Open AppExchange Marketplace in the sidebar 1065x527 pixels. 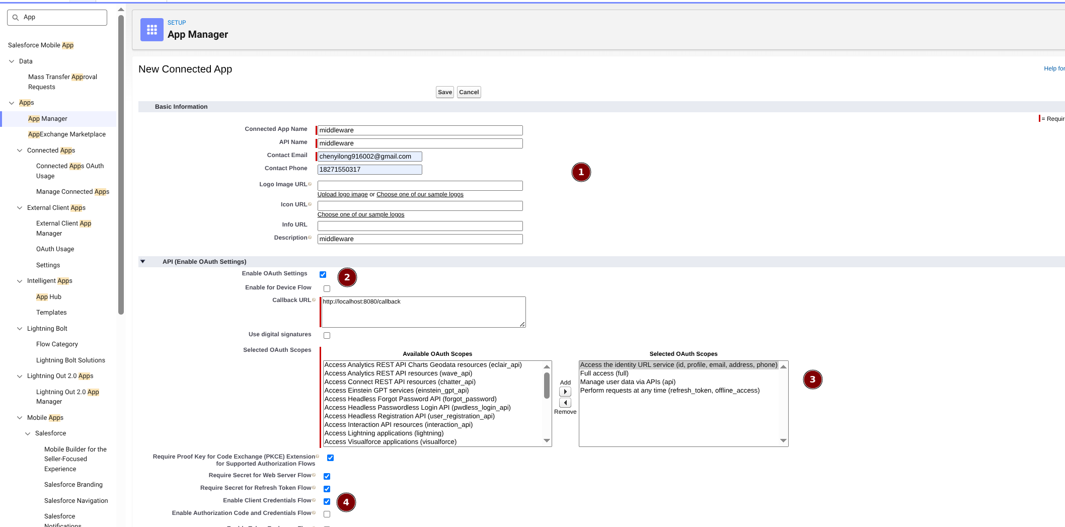(x=67, y=134)
